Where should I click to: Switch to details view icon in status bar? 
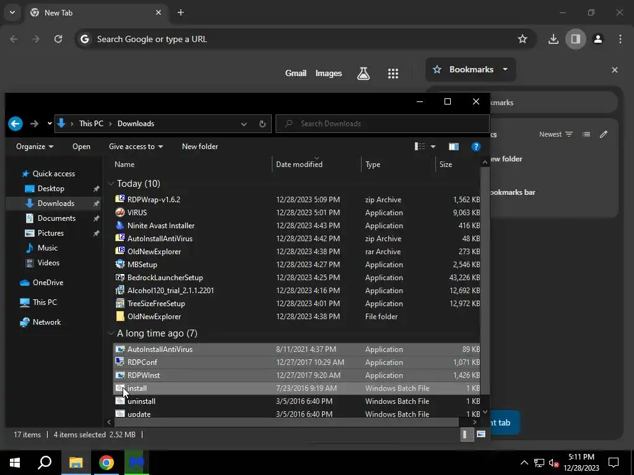tap(467, 435)
